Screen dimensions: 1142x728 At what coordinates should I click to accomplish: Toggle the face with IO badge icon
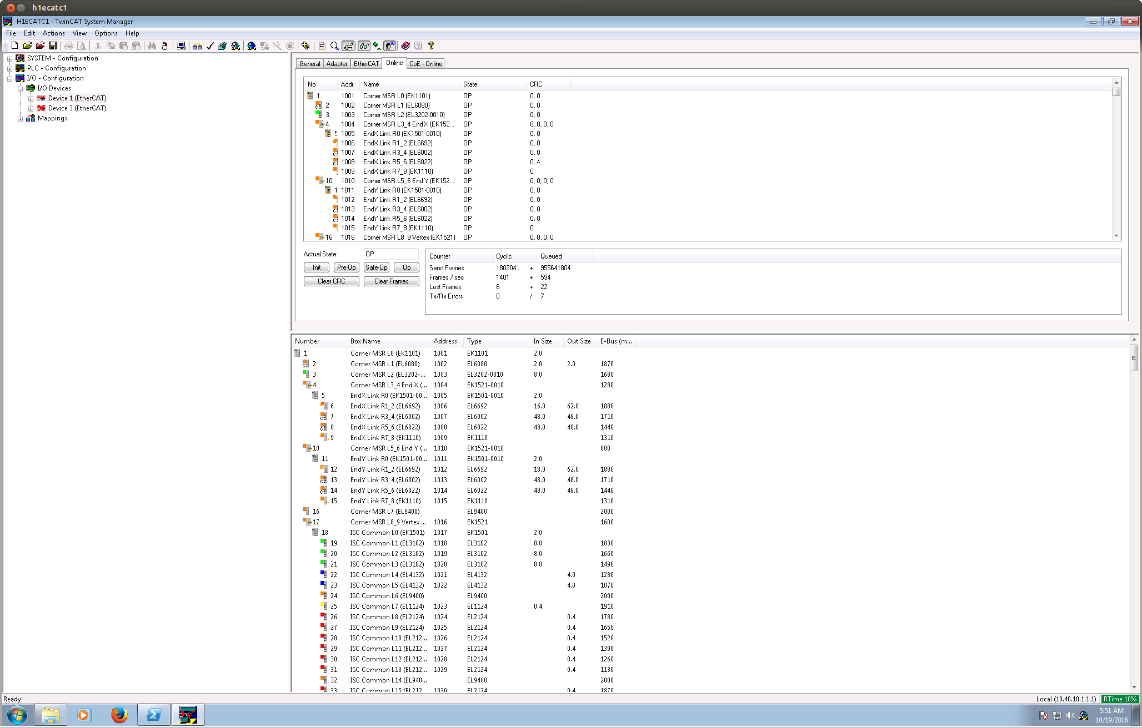tap(390, 46)
